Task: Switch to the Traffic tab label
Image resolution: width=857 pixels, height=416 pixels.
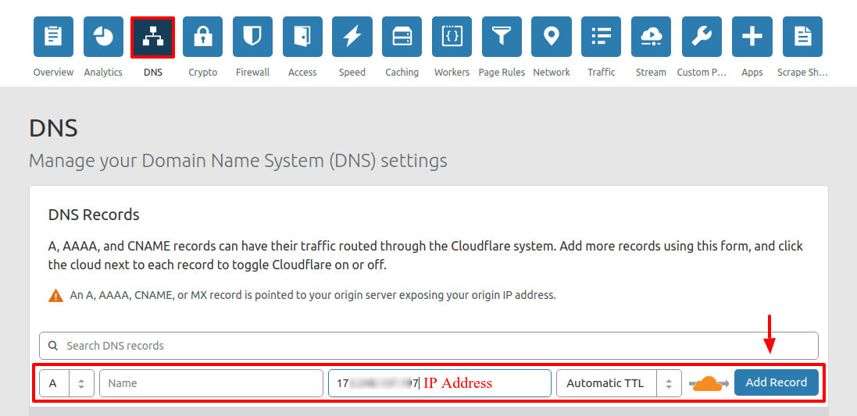Action: [x=602, y=73]
